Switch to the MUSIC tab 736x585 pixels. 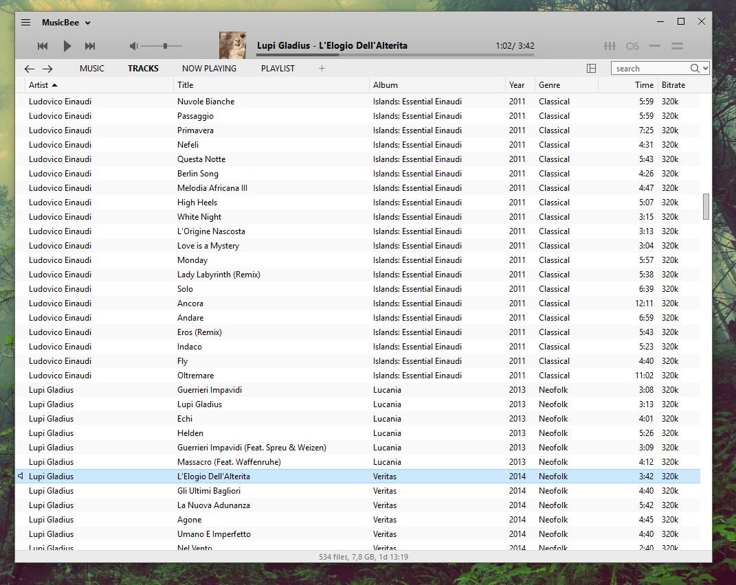(92, 69)
